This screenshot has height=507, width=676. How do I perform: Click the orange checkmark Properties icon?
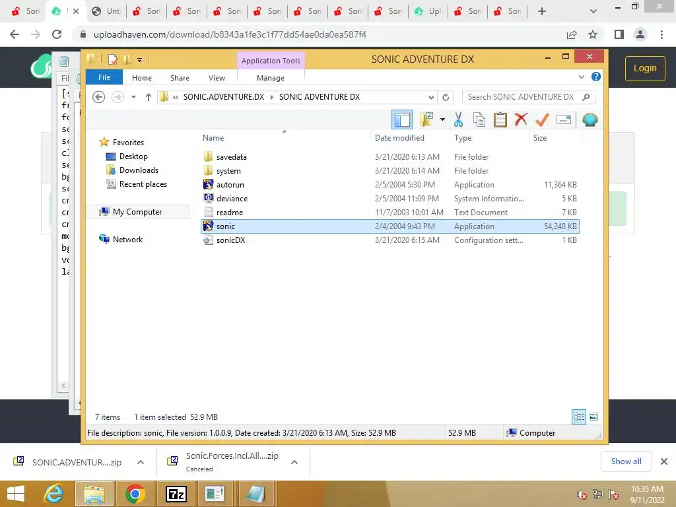[542, 119]
